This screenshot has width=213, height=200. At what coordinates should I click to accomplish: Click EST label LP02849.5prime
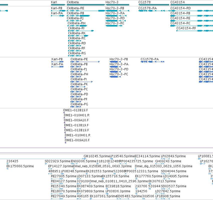tap(173, 156)
